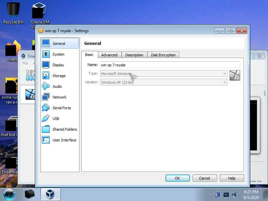268x201 pixels.
Task: Open the Serial Ports plug icon
Action: pyautogui.click(x=46, y=108)
